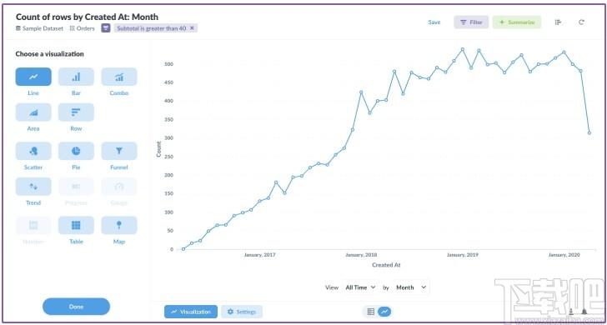Open the Visualization tab at bottom
The width and height of the screenshot is (607, 325).
click(x=191, y=312)
